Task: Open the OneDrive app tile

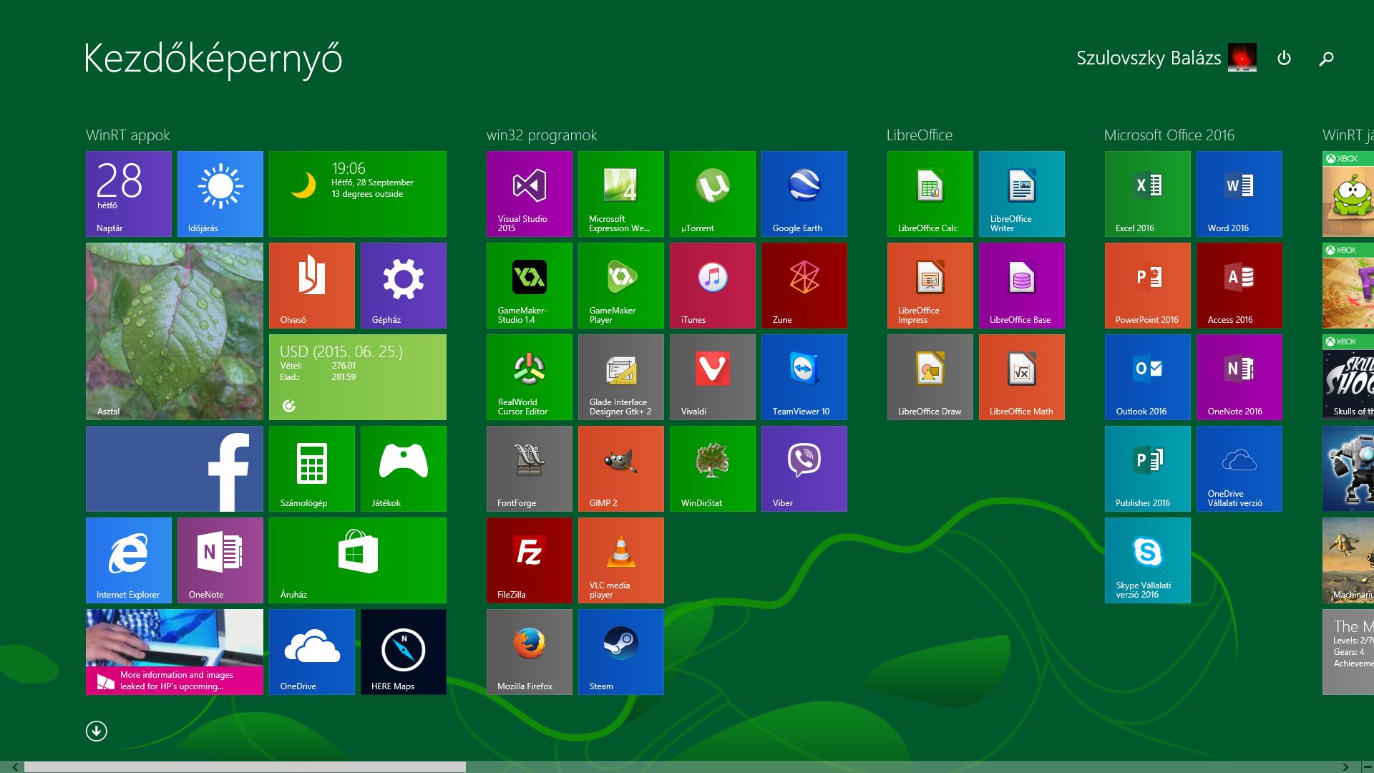Action: 312,652
